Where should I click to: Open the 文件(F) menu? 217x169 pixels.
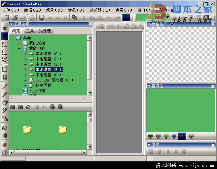click(x=11, y=10)
